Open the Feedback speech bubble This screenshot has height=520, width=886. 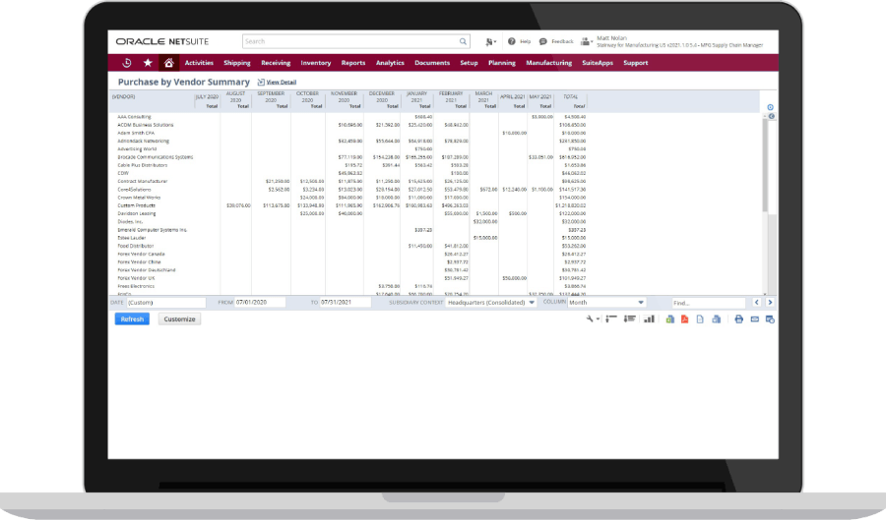point(543,42)
